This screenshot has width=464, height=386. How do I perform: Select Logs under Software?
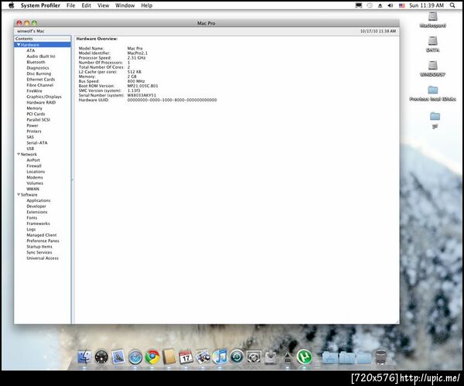pyautogui.click(x=31, y=229)
